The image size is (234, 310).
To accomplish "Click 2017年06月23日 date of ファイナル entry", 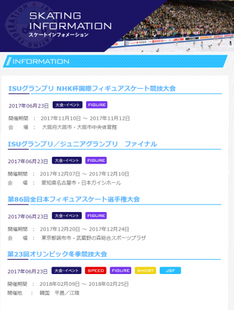I will [x=28, y=161].
